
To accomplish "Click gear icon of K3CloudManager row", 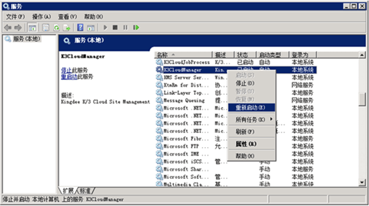I will 159,70.
